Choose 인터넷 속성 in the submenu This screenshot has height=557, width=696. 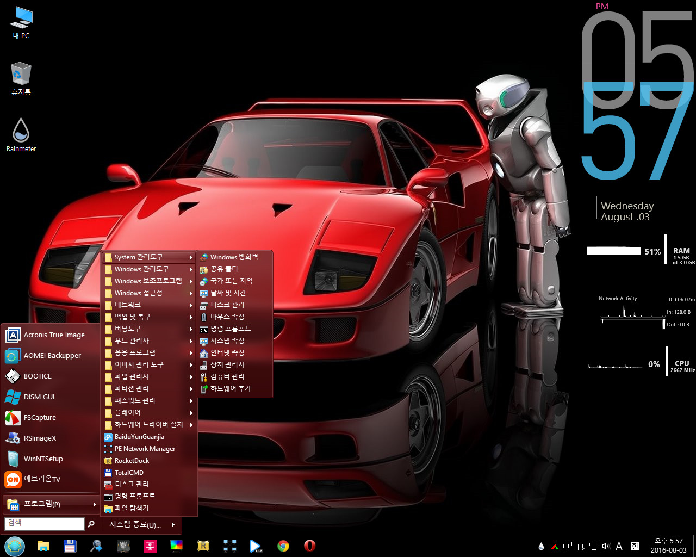pyautogui.click(x=234, y=353)
